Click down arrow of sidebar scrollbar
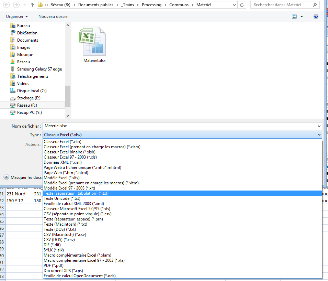Screen dimensions: 328x281 point(68,116)
